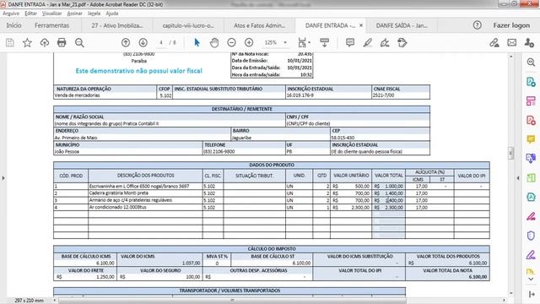Add a comment with the note icon
This screenshot has width=540, height=304.
click(x=350, y=43)
